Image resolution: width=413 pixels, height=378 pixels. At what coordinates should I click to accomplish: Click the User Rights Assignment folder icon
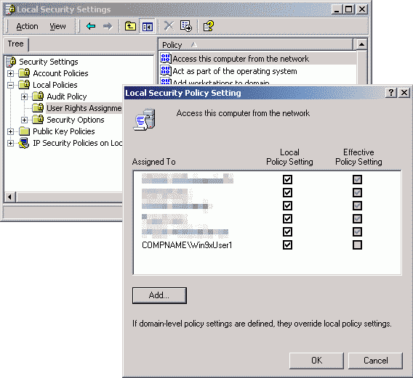point(38,108)
